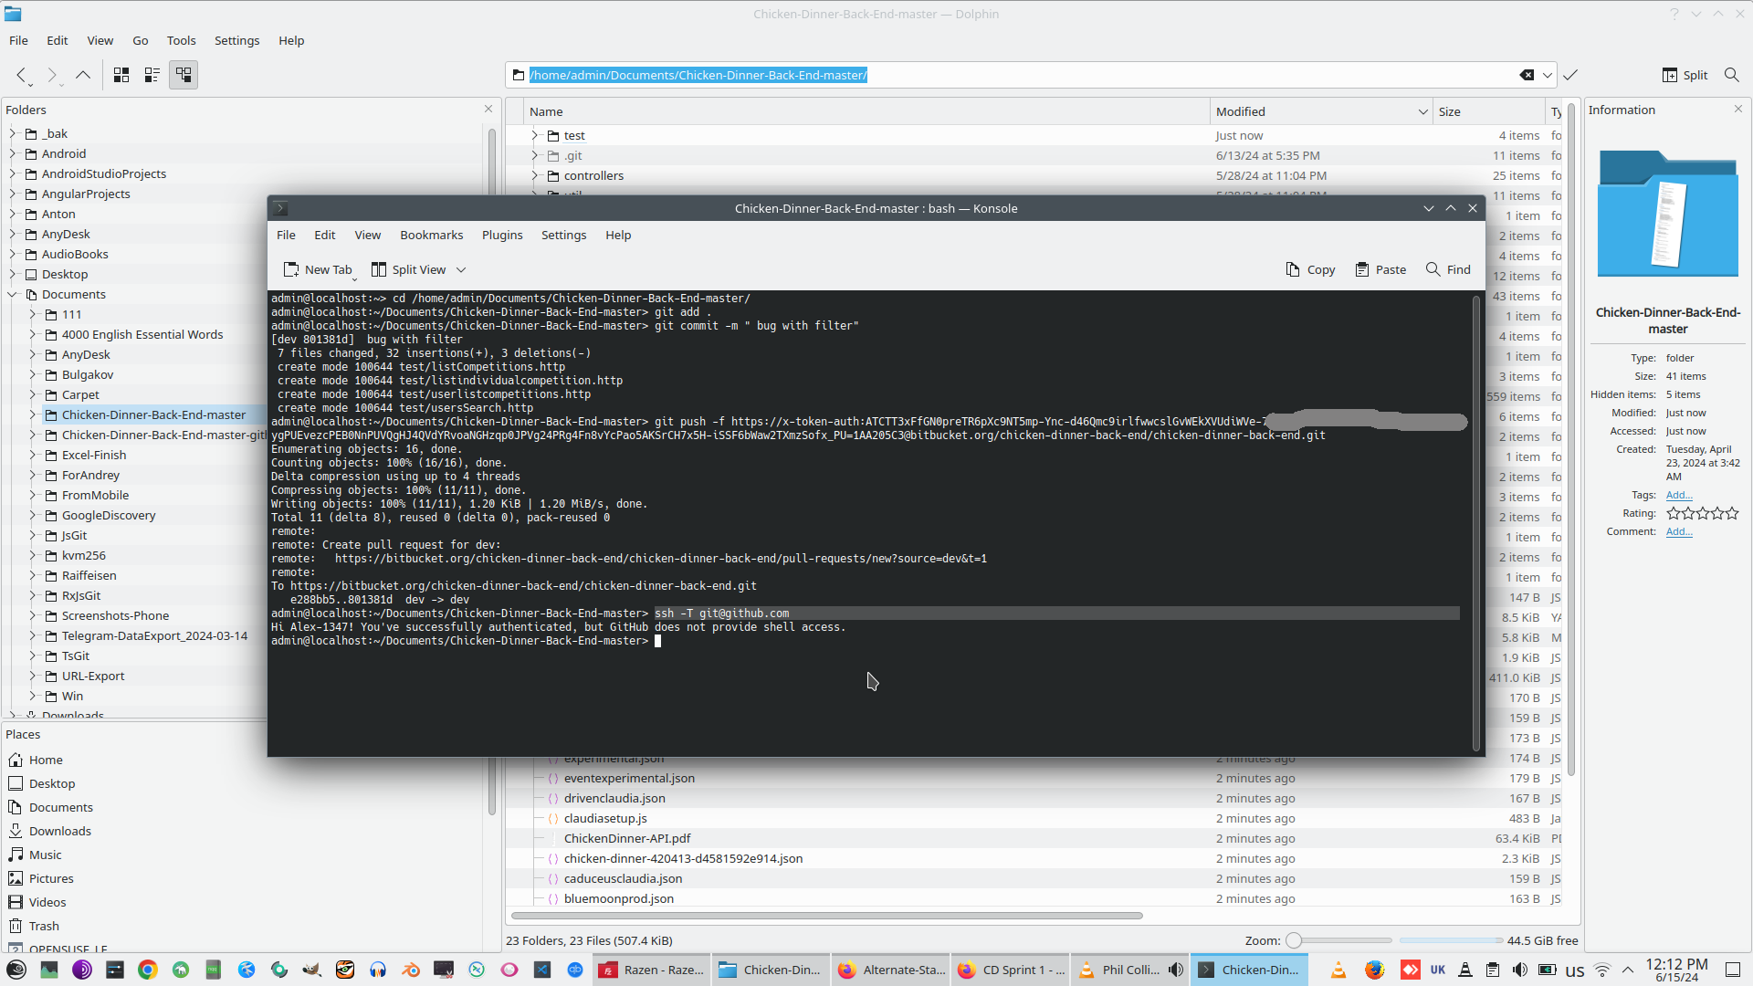Open Konsole's Bookmarks menu
This screenshot has width=1753, height=986.
pos(431,235)
